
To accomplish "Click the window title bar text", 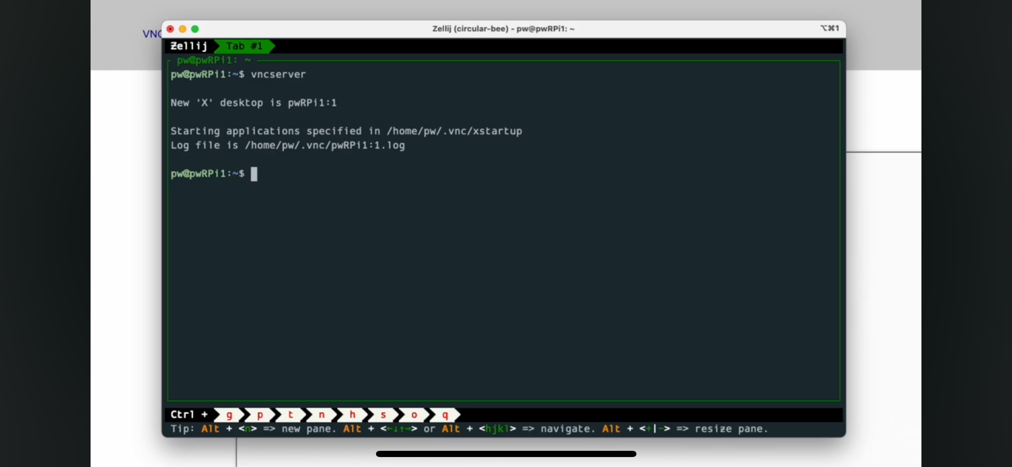I will tap(503, 29).
